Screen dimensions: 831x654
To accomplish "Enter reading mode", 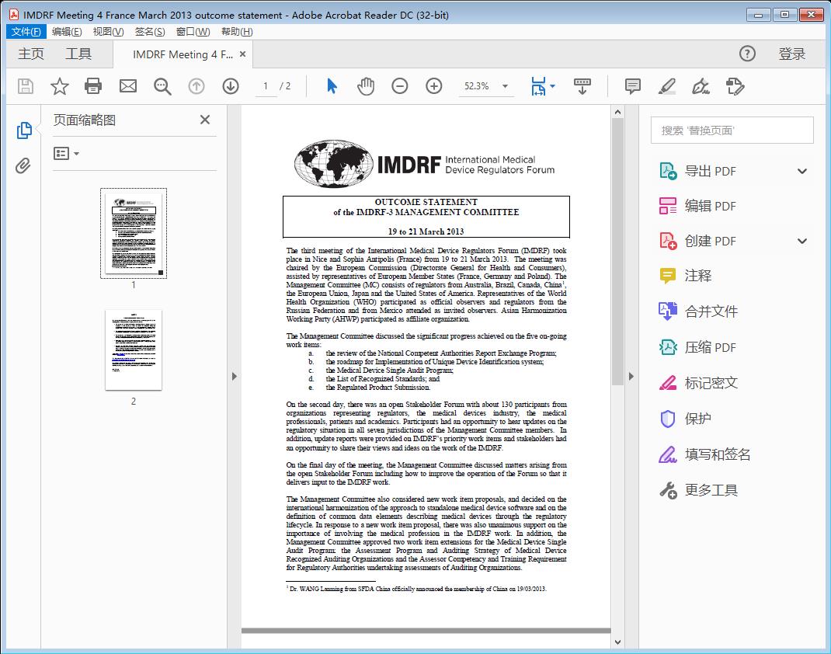I will (582, 86).
